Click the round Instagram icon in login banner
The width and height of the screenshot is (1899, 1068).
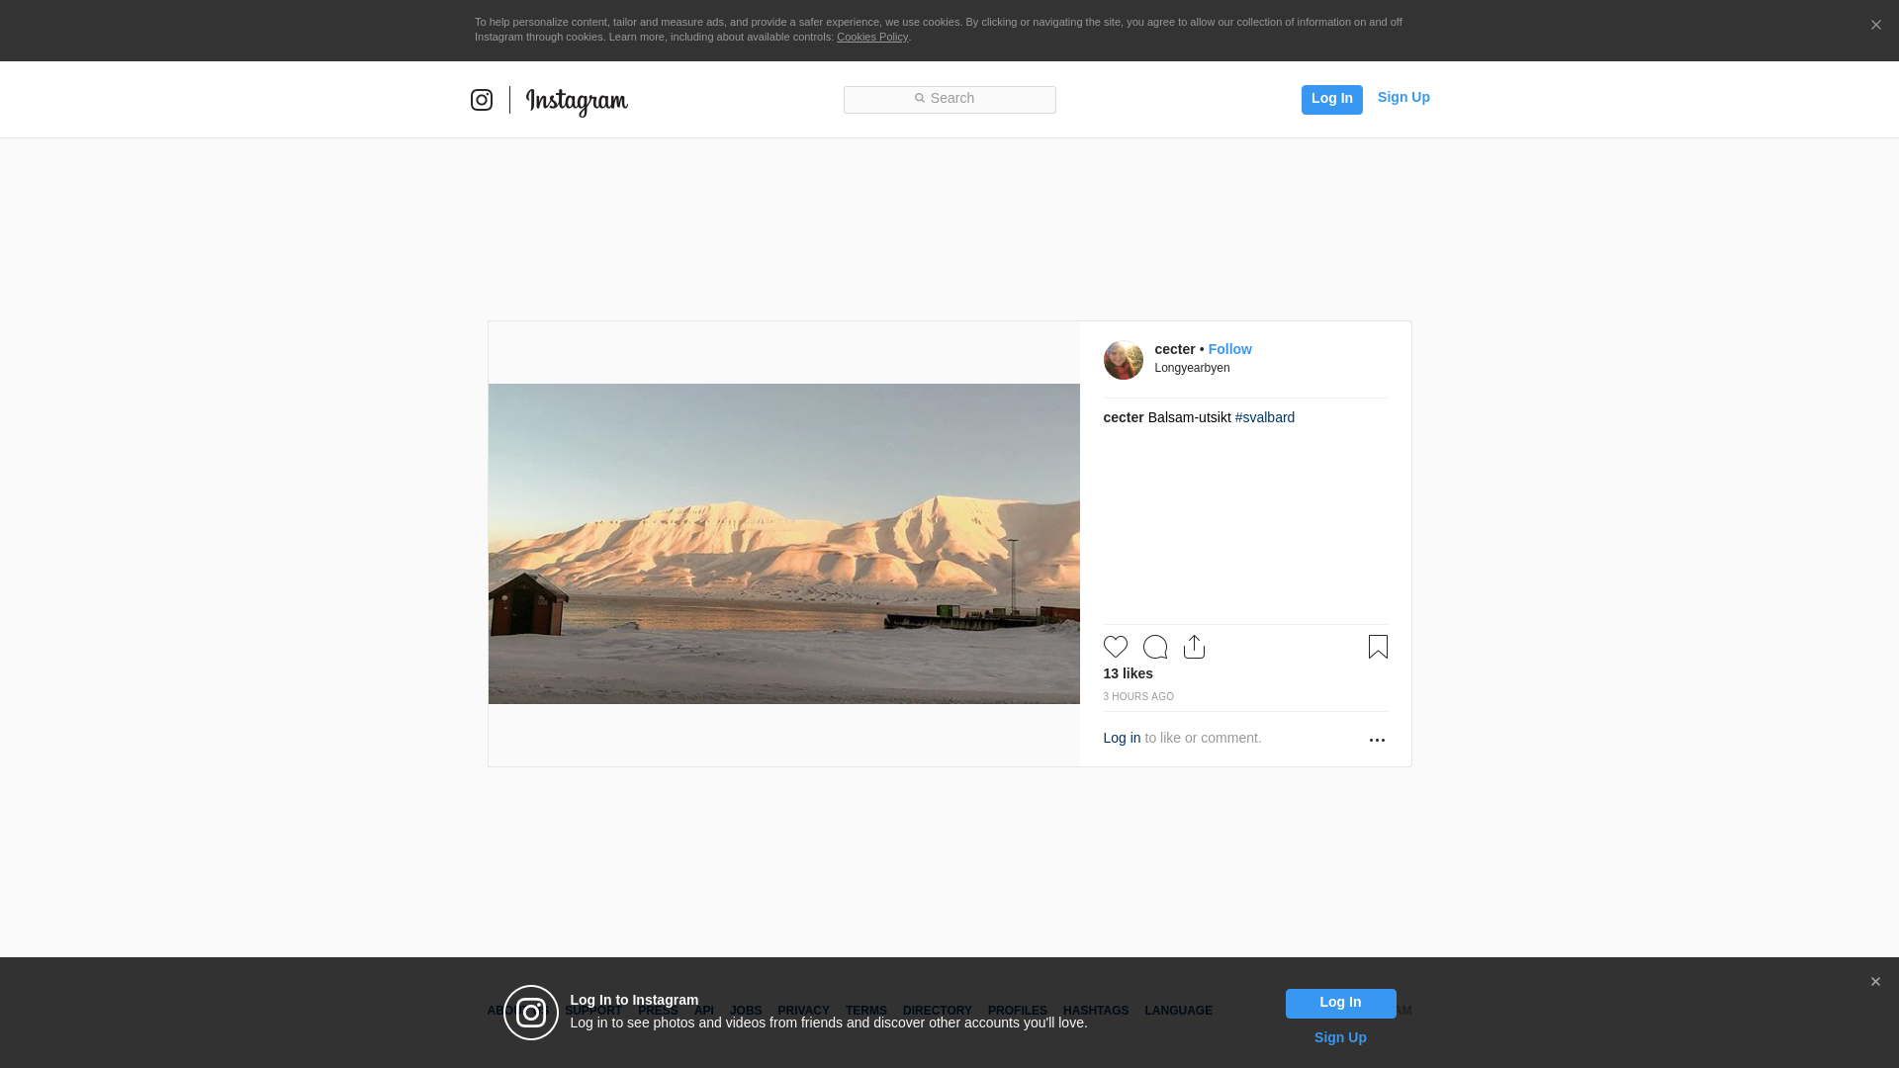pos(531,1013)
